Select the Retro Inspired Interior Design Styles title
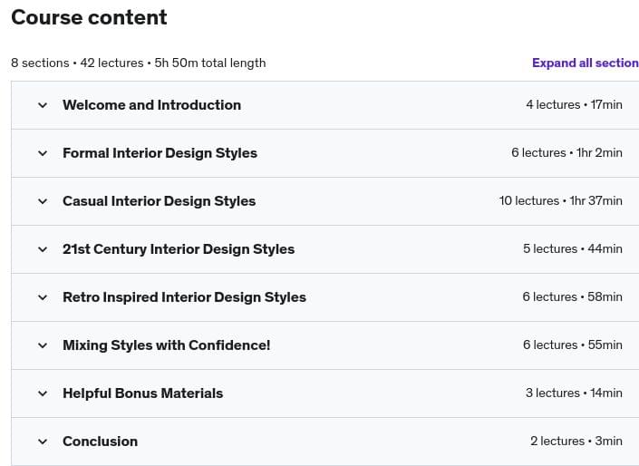Viewport: 639px width, 466px height. click(184, 297)
